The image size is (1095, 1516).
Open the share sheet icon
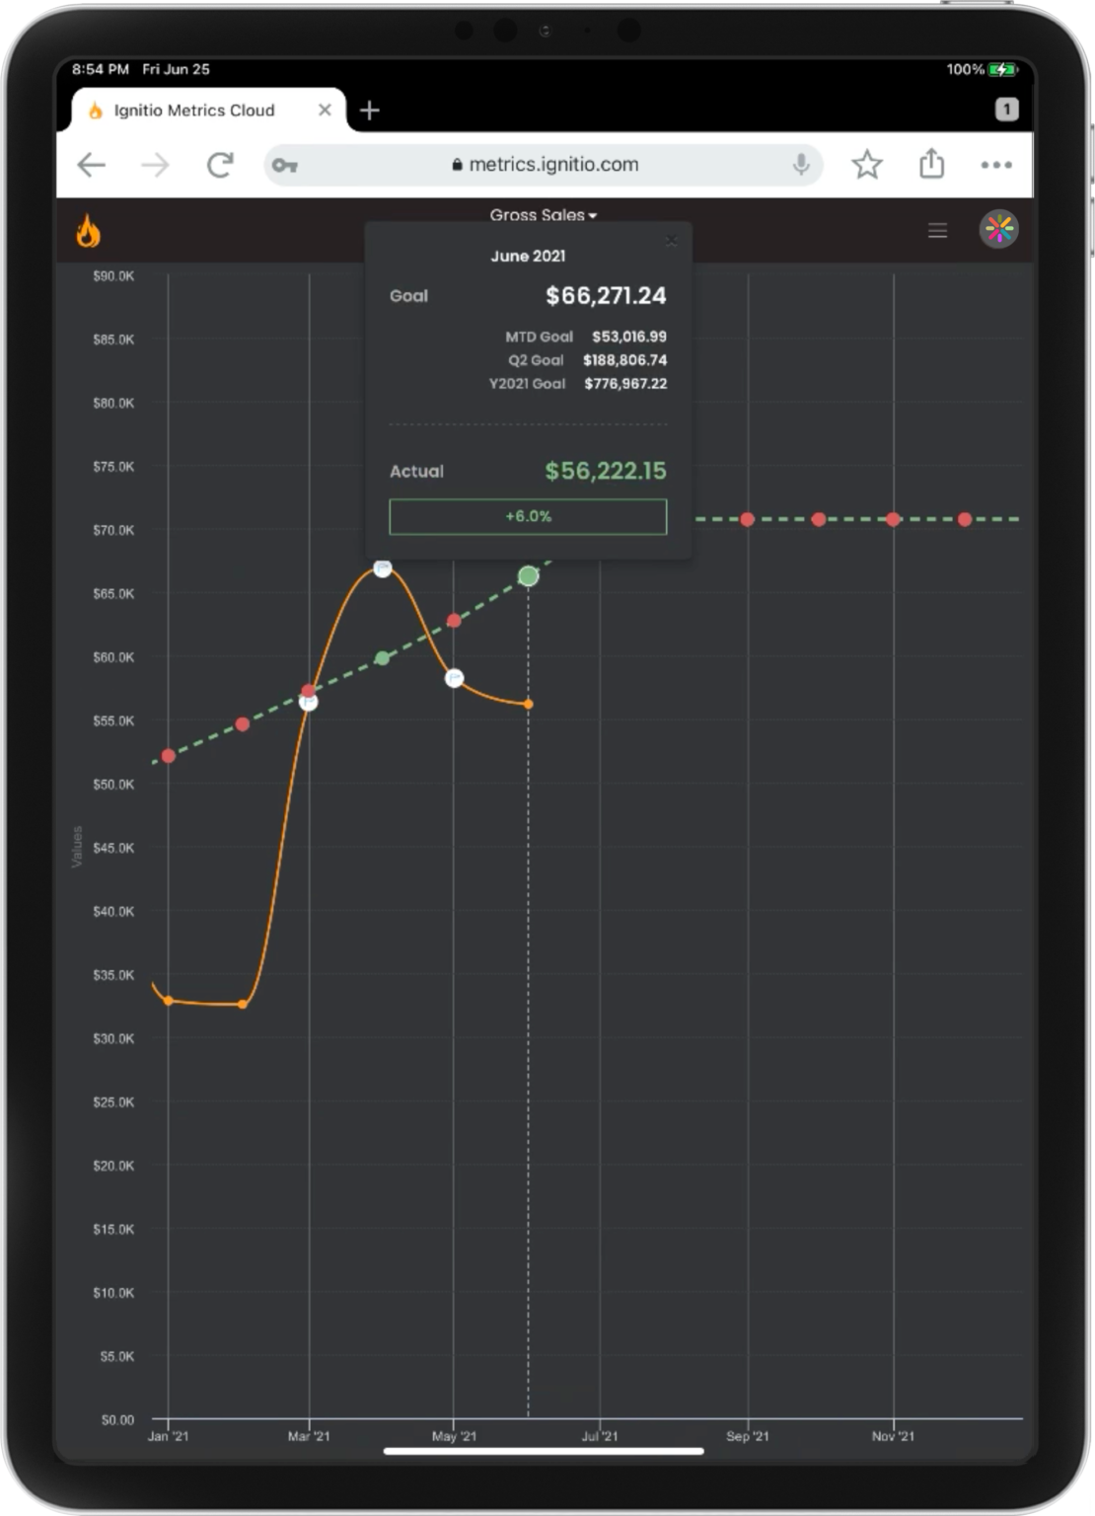click(x=931, y=164)
